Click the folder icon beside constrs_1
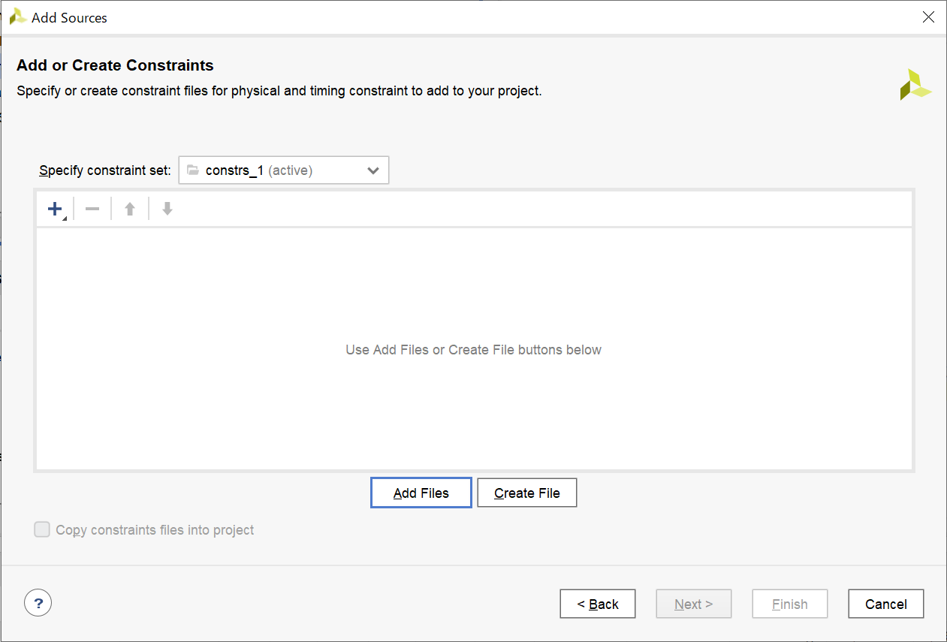947x642 pixels. point(193,170)
